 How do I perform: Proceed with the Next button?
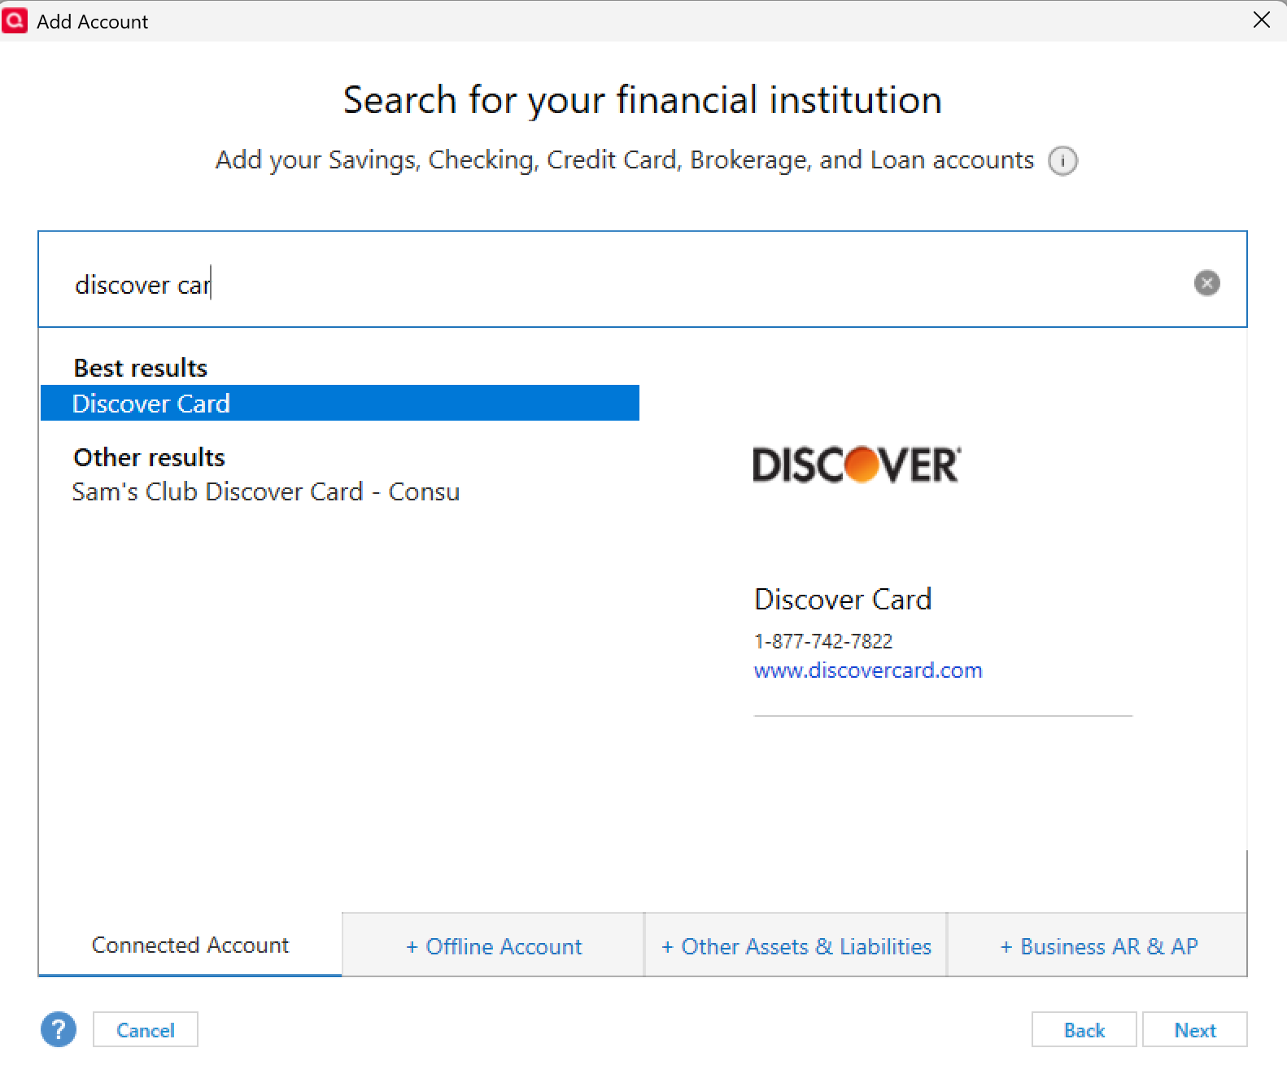click(1195, 1030)
